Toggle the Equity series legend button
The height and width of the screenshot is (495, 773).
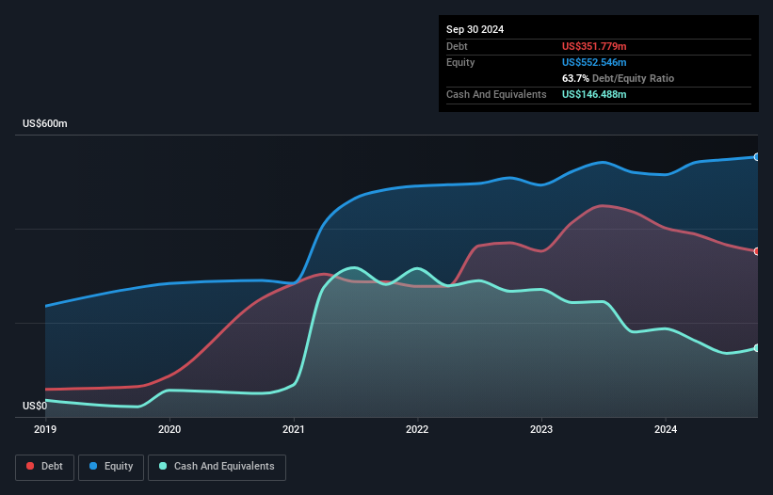pyautogui.click(x=111, y=467)
